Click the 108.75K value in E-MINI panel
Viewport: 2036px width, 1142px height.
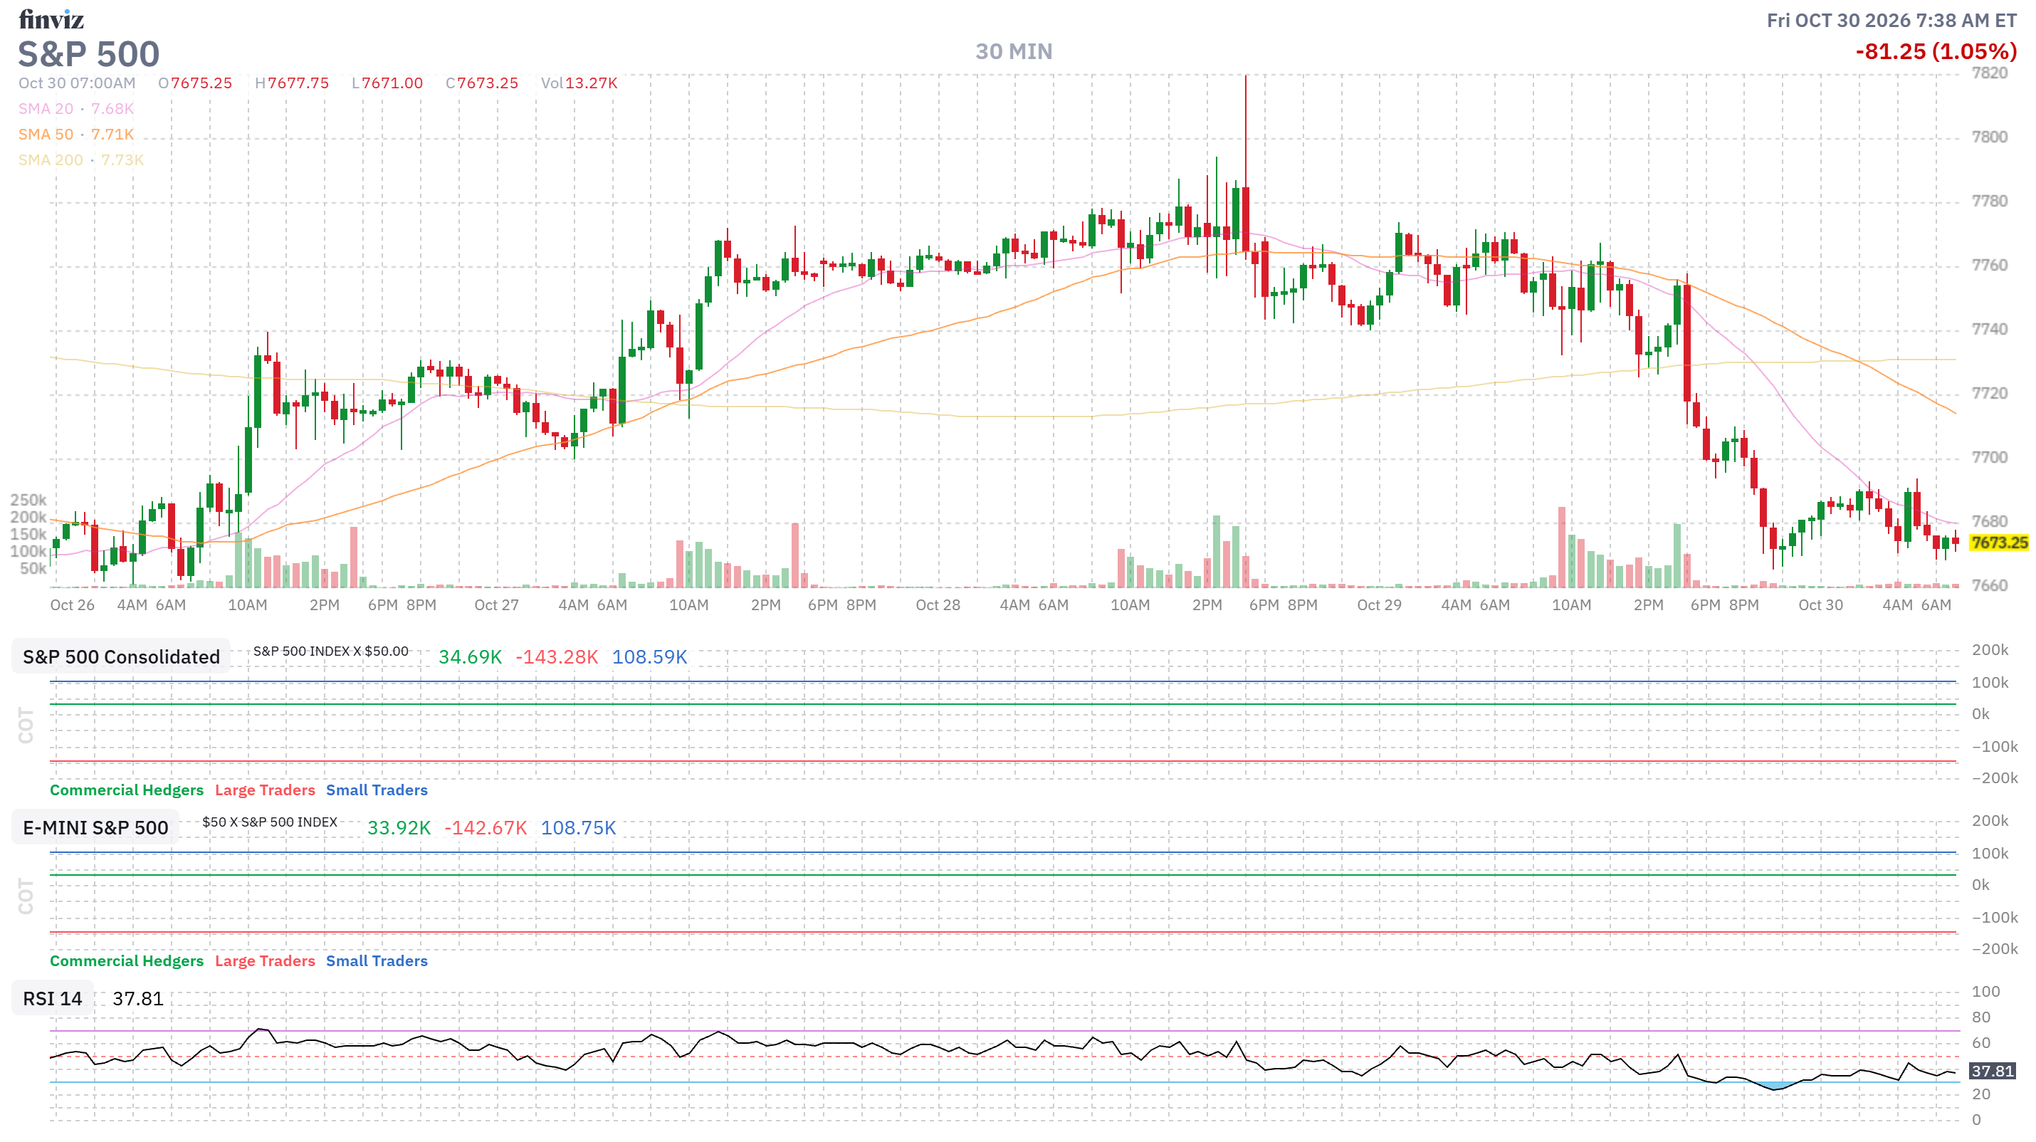click(x=579, y=827)
